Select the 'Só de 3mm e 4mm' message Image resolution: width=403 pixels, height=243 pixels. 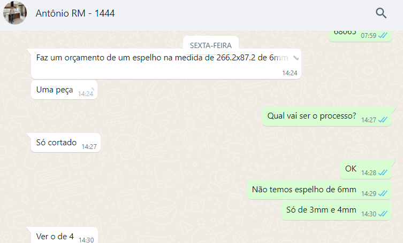click(x=337, y=210)
